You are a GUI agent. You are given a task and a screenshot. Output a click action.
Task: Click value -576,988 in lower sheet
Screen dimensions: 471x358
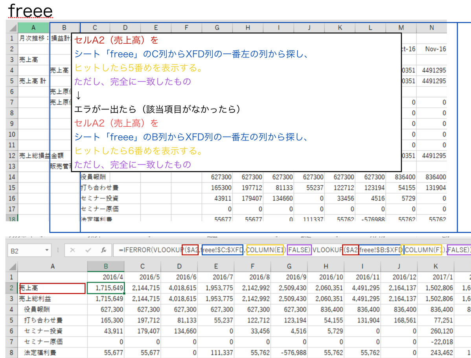tap(289, 352)
